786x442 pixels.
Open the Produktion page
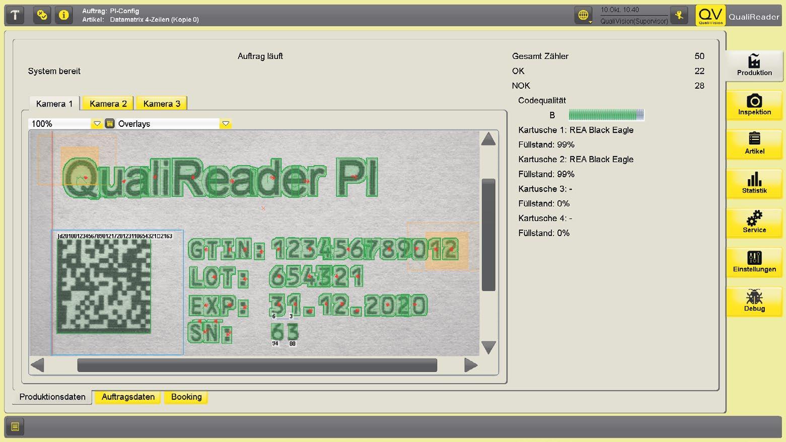click(754, 65)
